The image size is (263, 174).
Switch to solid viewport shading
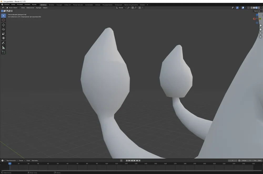pos(254,8)
